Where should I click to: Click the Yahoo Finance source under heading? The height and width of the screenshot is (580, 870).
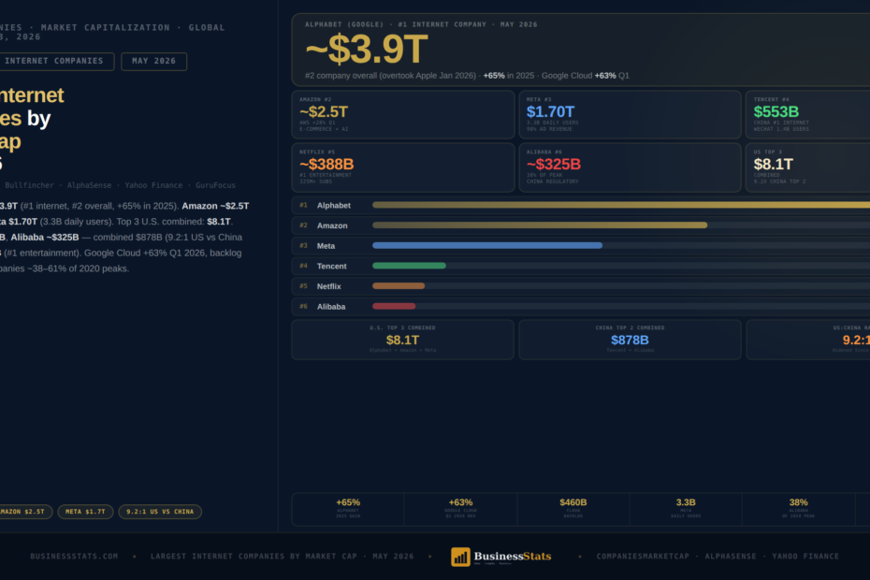[x=153, y=185]
